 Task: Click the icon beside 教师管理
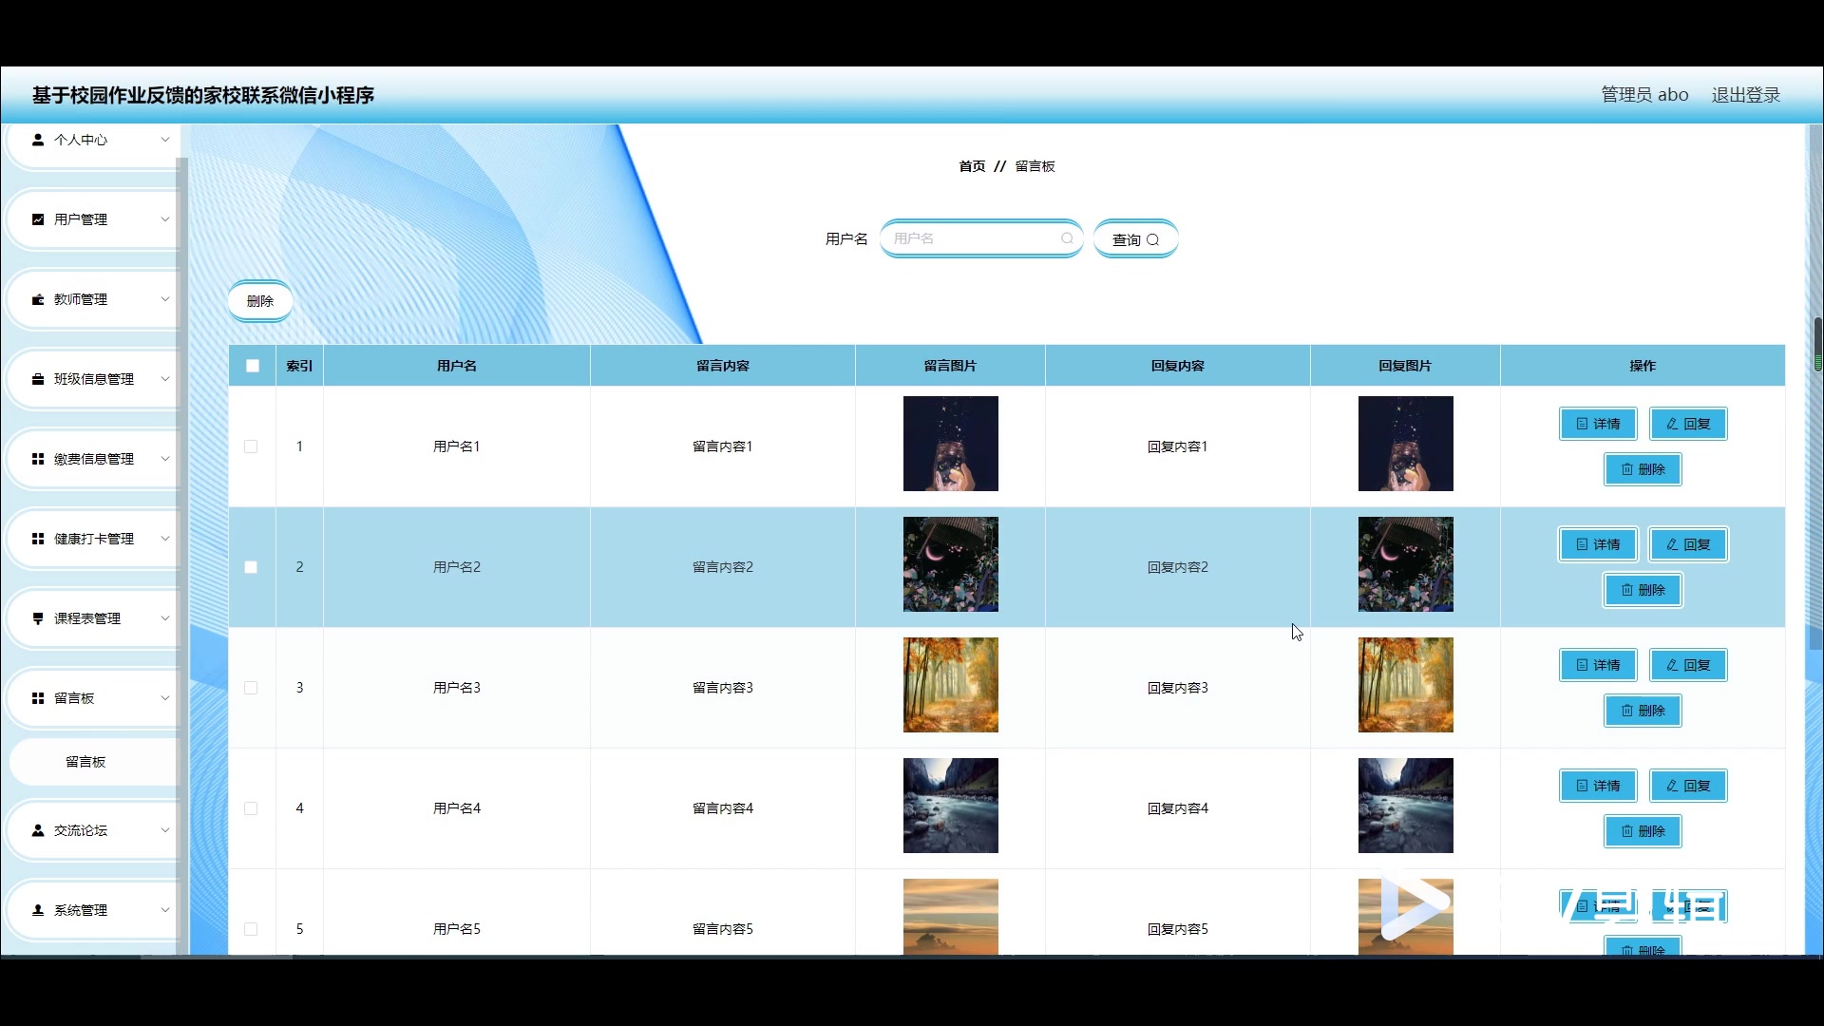click(x=38, y=299)
